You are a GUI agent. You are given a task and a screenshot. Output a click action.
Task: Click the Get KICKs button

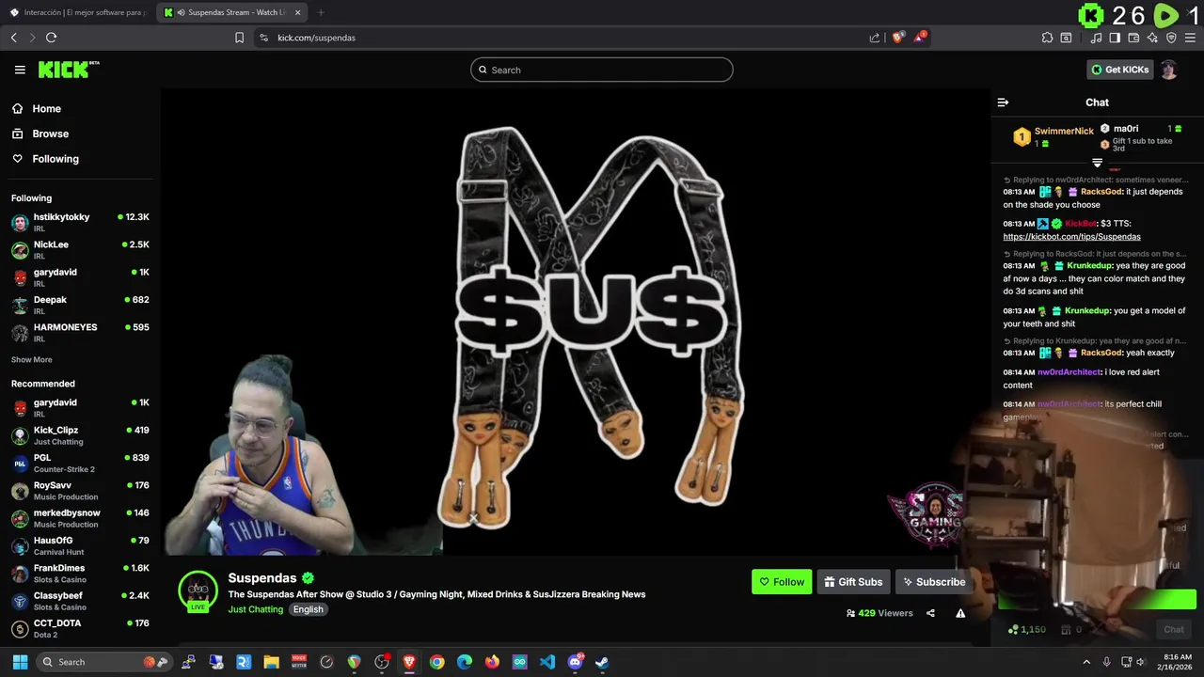coord(1119,70)
